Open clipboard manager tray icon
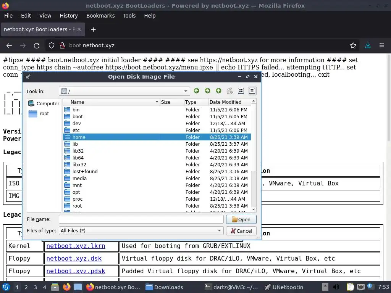Screen dimensions: 391x293 click(x=350, y=287)
